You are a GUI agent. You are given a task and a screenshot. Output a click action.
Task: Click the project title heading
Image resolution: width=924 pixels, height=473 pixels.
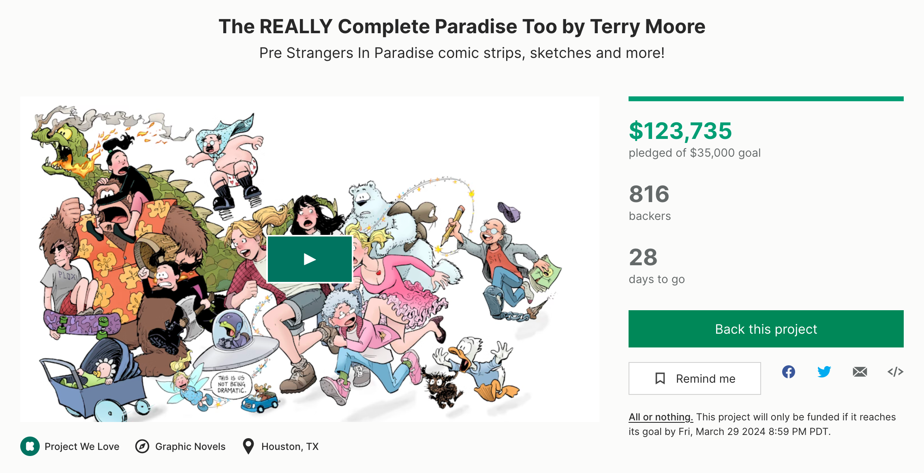[x=462, y=27]
